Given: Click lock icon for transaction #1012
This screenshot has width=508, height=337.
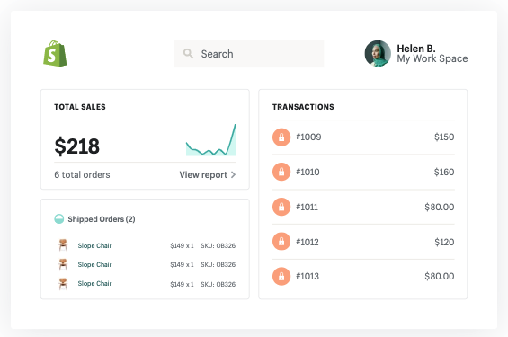Looking at the screenshot, I should pyautogui.click(x=281, y=242).
